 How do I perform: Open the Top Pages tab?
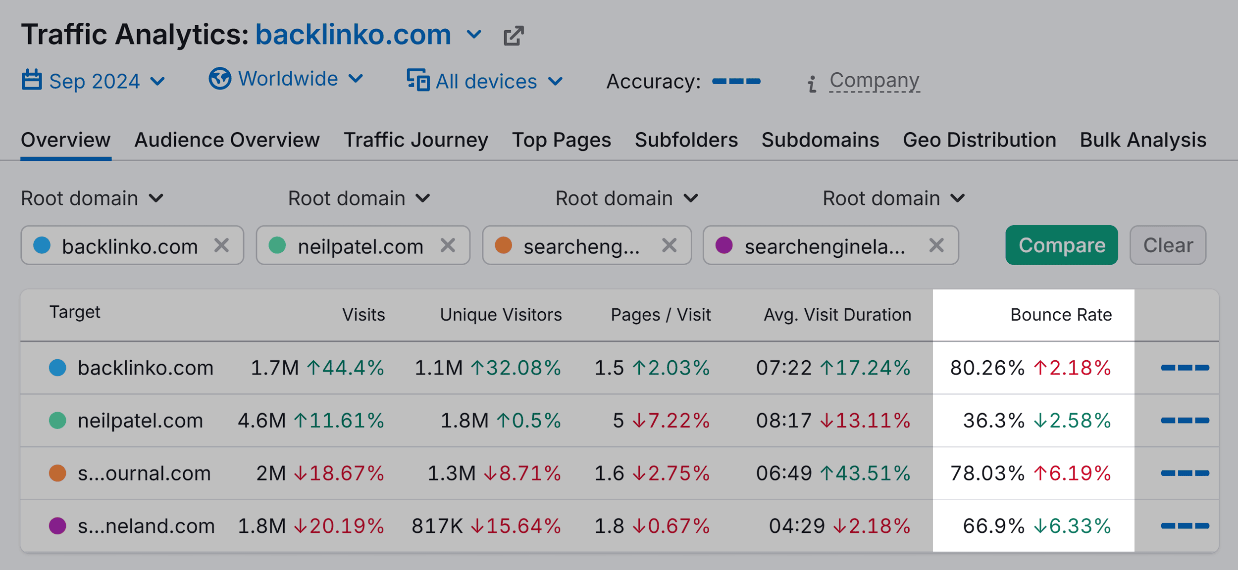click(x=562, y=140)
